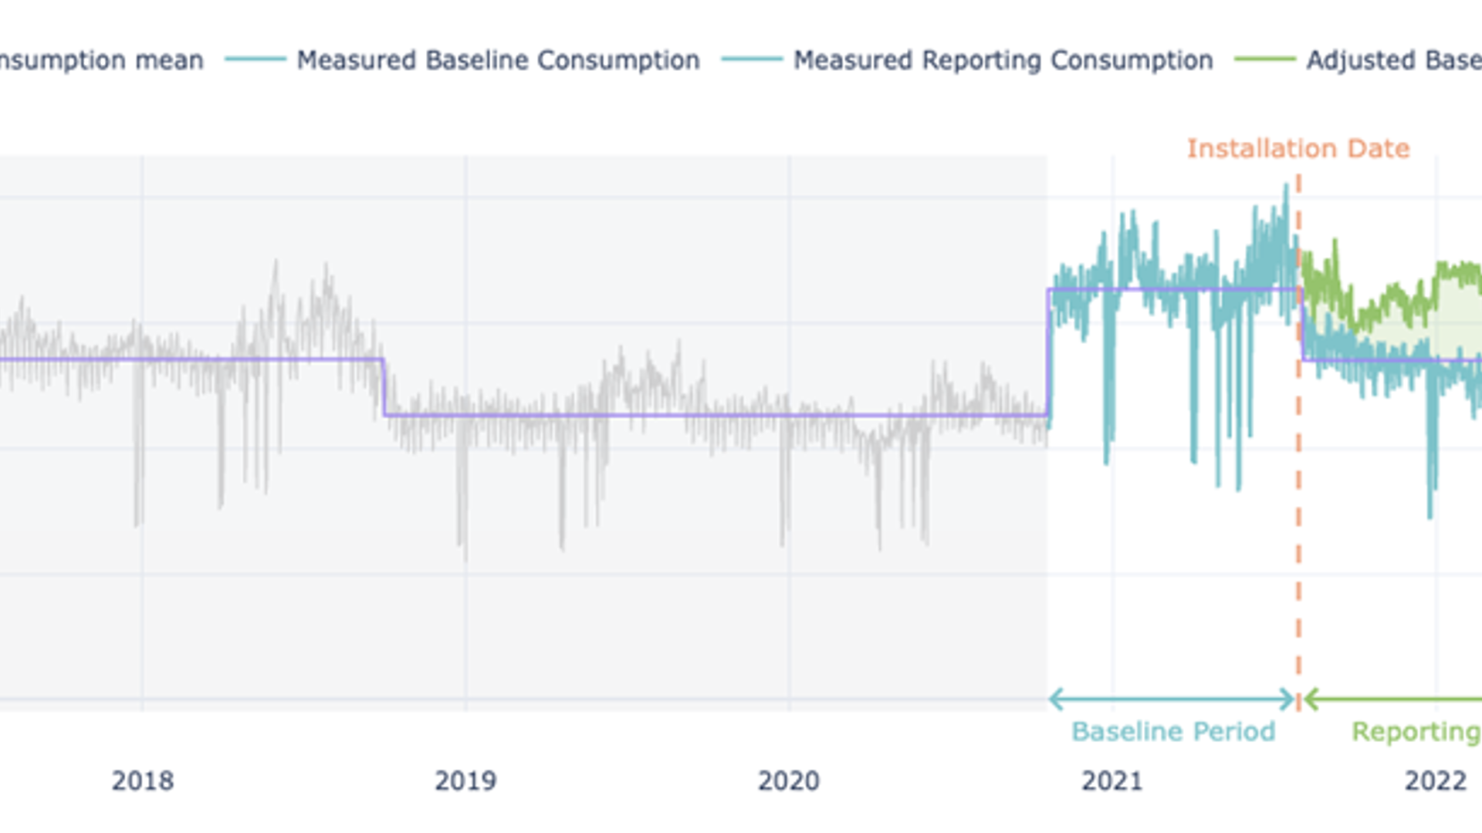1482x833 pixels.
Task: Click the Measured Reporting Consumption line swatch
Action: tap(752, 59)
